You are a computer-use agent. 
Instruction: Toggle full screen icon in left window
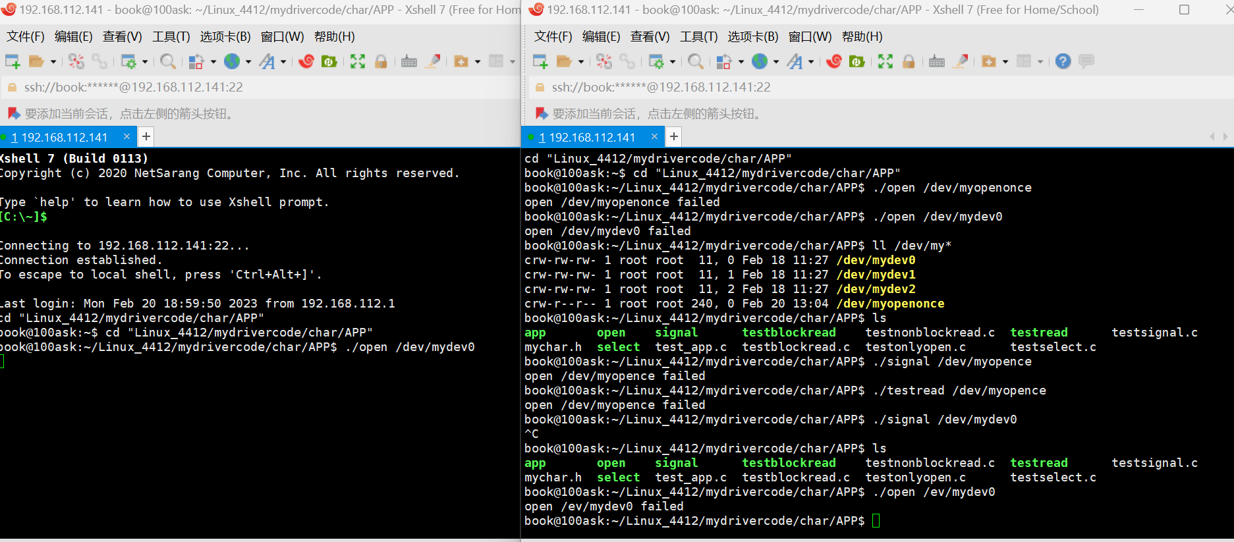[358, 61]
